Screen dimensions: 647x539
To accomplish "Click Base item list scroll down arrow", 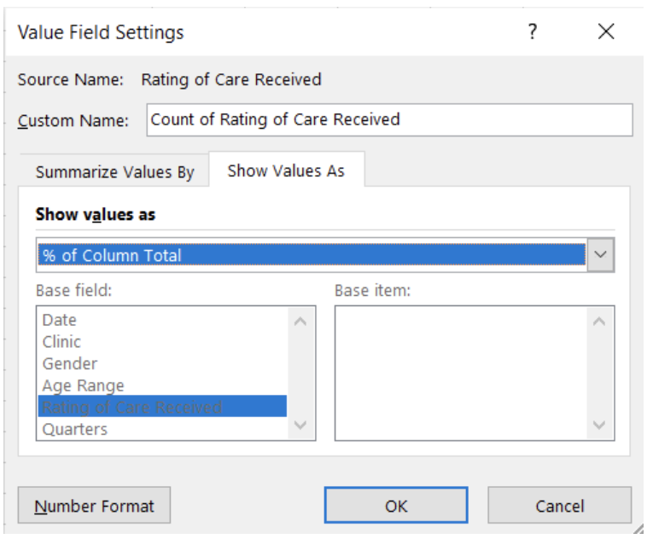I will [x=598, y=425].
